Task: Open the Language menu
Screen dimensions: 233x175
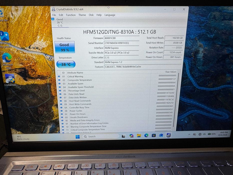Action: click(x=110, y=15)
